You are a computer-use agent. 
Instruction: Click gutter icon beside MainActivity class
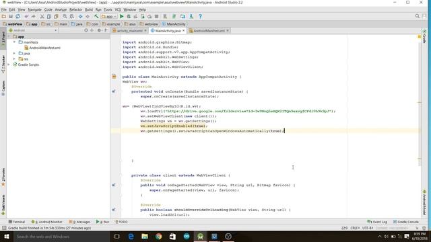click(x=114, y=77)
